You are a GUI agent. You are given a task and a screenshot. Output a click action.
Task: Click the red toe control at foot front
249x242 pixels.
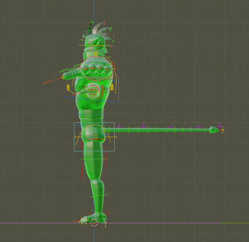click(80, 221)
